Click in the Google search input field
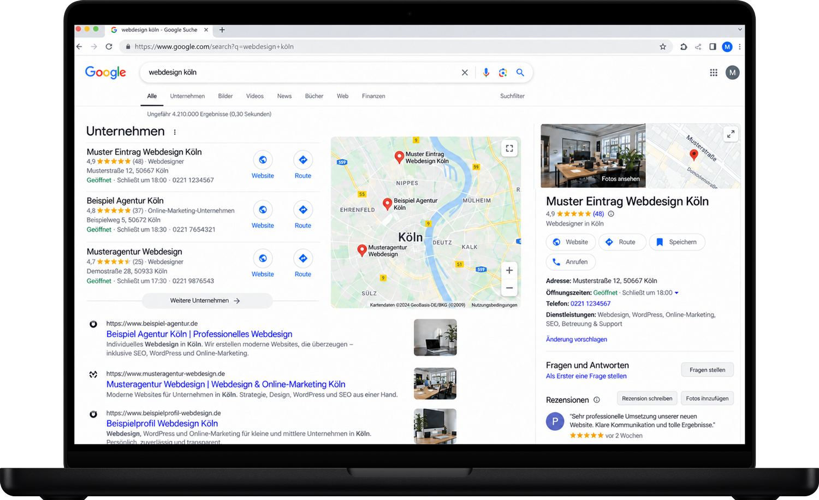The height and width of the screenshot is (500, 819). [x=303, y=73]
